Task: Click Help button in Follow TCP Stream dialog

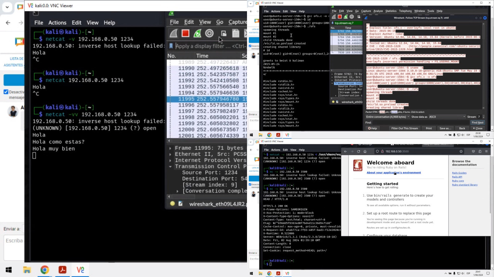Action: point(373,128)
